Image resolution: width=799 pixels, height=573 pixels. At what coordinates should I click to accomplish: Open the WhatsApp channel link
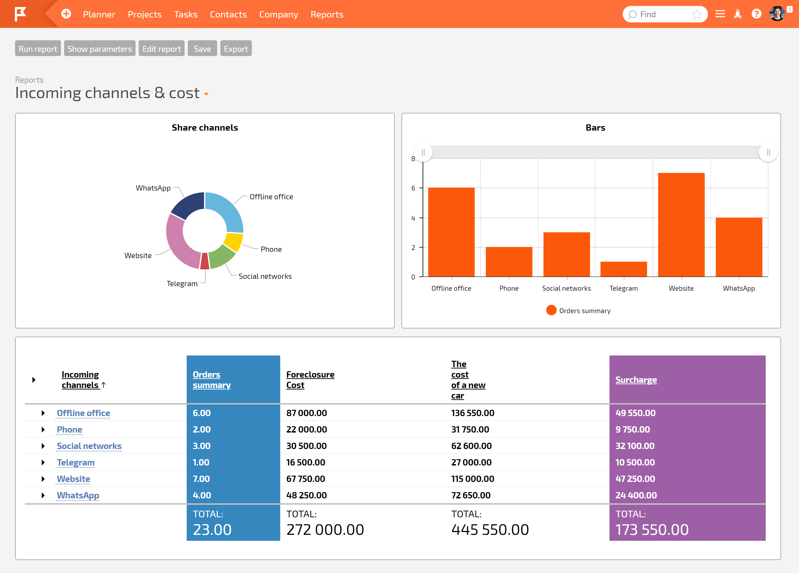(x=78, y=495)
